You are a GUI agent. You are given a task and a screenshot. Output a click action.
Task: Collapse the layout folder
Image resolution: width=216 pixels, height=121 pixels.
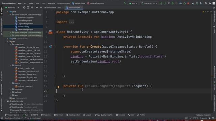tap(10, 65)
